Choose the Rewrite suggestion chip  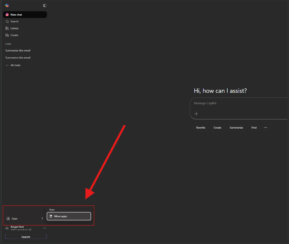click(x=201, y=127)
